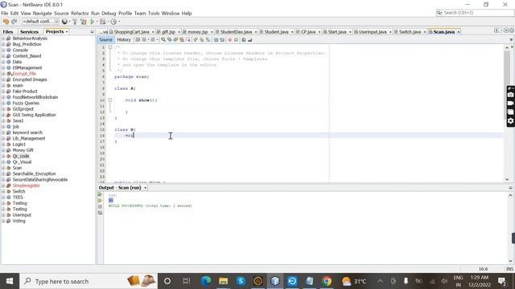Close the Scan.java editor tab
Viewport: 515px width, 289px height.
[x=459, y=32]
